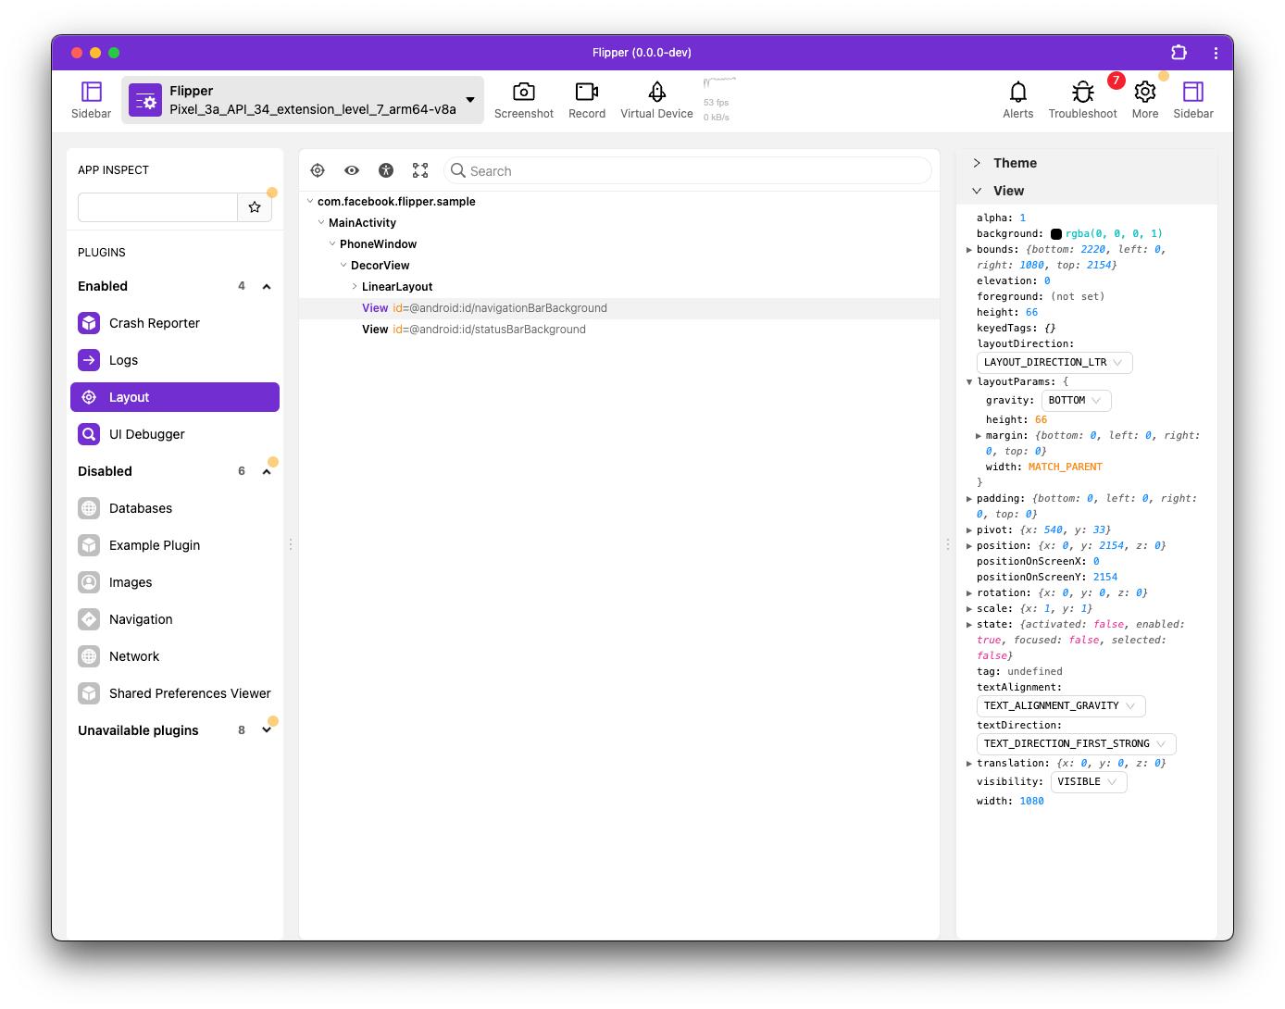
Task: Collapse the Disabled plugins section
Action: click(x=267, y=472)
